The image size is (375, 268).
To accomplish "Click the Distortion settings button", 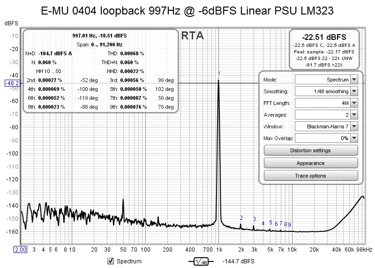I will point(311,150).
